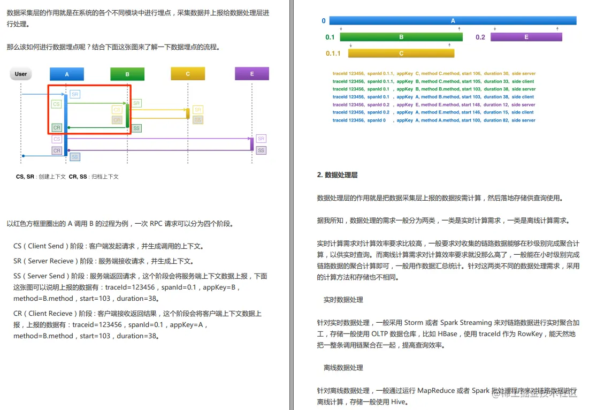Image resolution: width=589 pixels, height=410 pixels.
Task: Click paragraph starting '实时计算需求对计算效率'
Action: (448, 261)
